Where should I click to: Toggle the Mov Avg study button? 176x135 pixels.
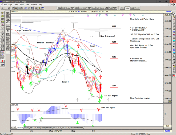coord(8,31)
